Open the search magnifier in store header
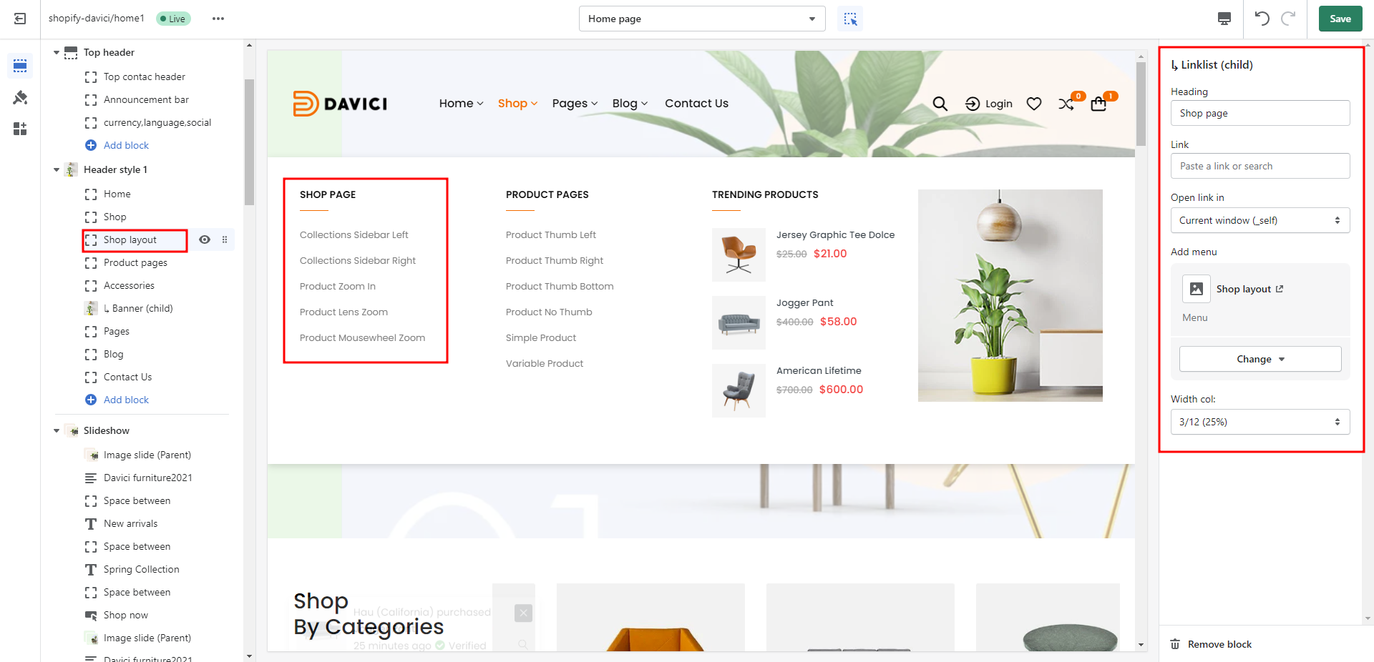The height and width of the screenshot is (662, 1374). [x=940, y=104]
